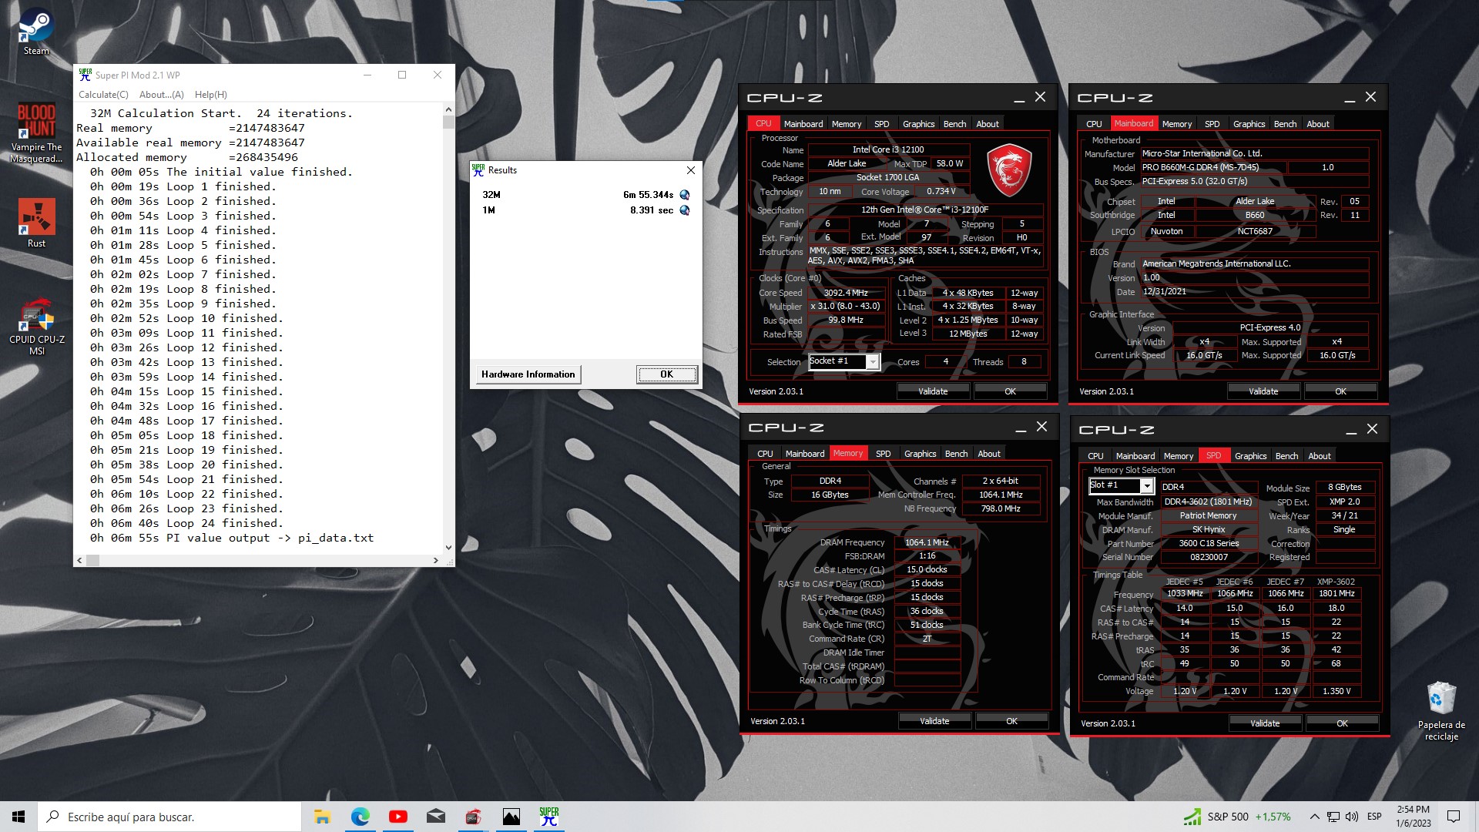Image resolution: width=1479 pixels, height=832 pixels.
Task: Launch Microsoft Edge from the taskbar
Action: coord(360,817)
